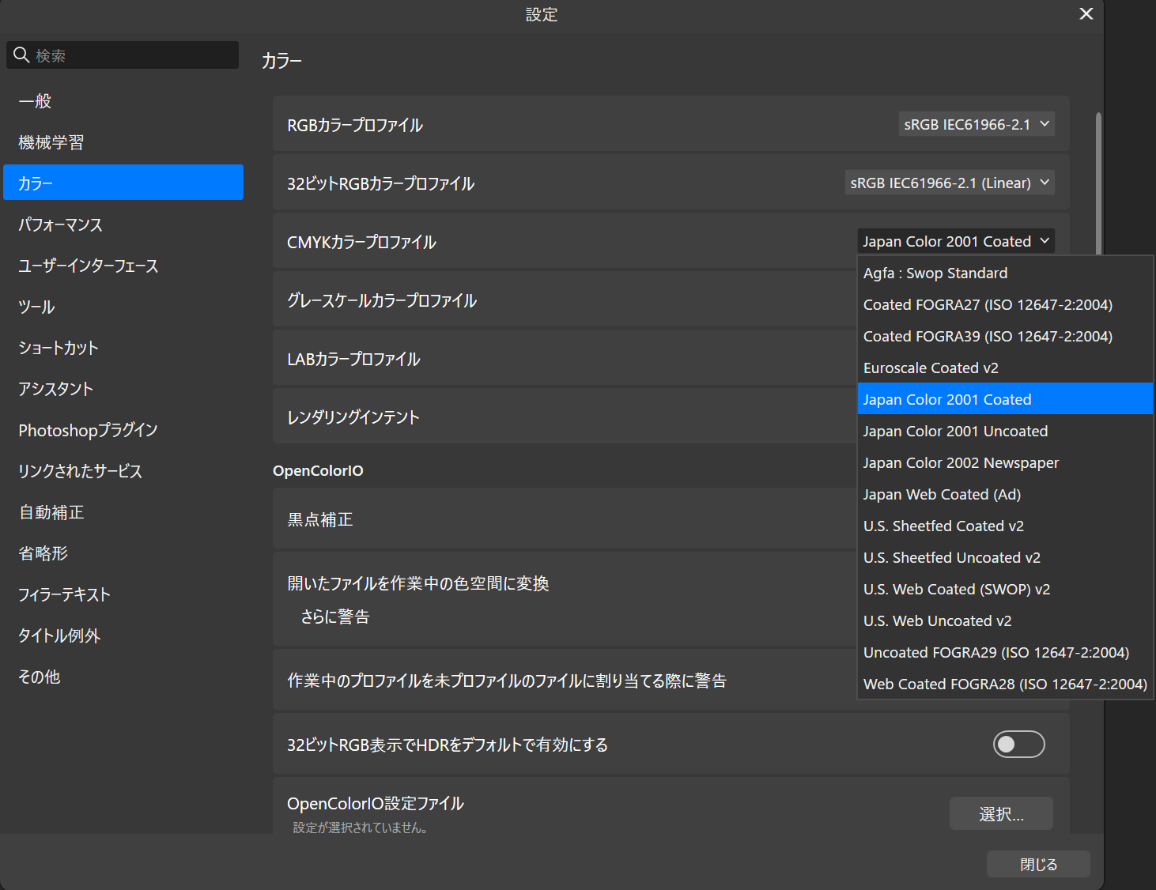Open the パフォーマンス settings category
The image size is (1156, 890).
coord(123,224)
